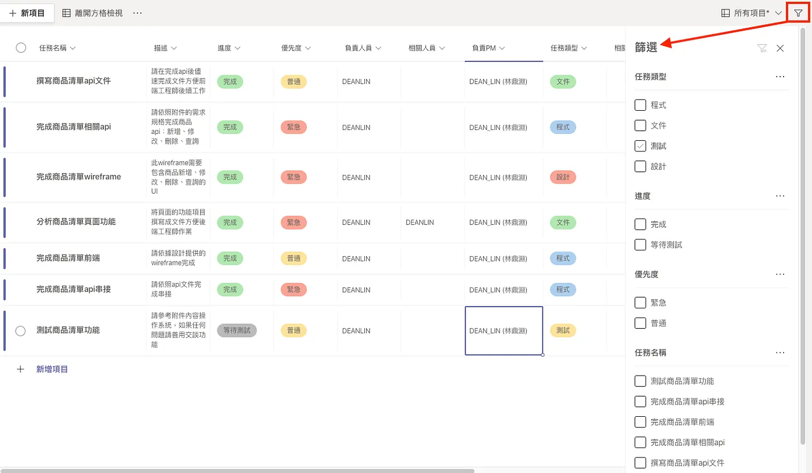Check the 完成商品清單api串接 task name filter
Screen dimensions: 812x473
pos(640,401)
